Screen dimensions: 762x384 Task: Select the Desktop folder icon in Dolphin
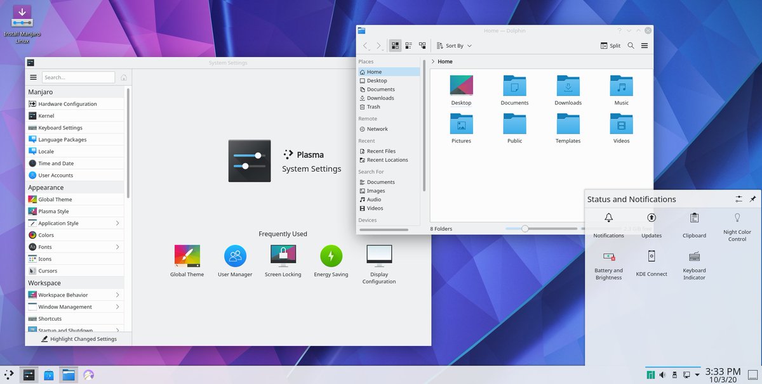coord(461,86)
